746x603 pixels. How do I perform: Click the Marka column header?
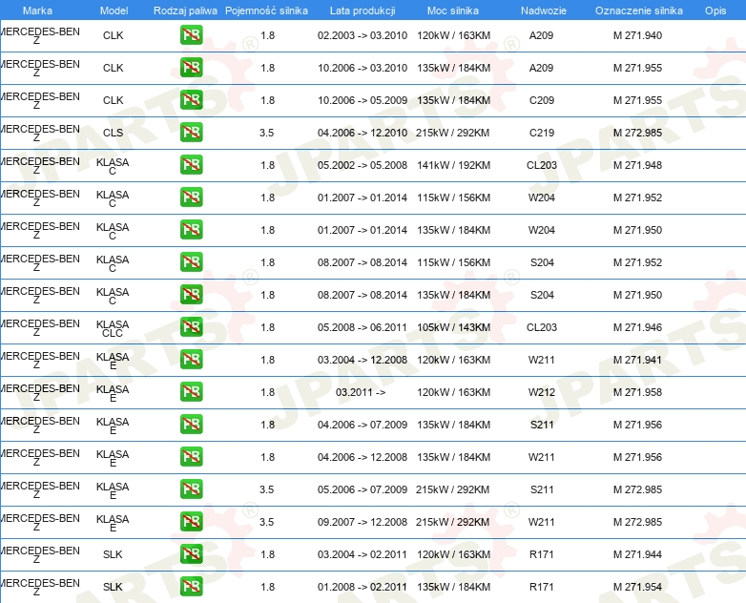click(x=37, y=10)
